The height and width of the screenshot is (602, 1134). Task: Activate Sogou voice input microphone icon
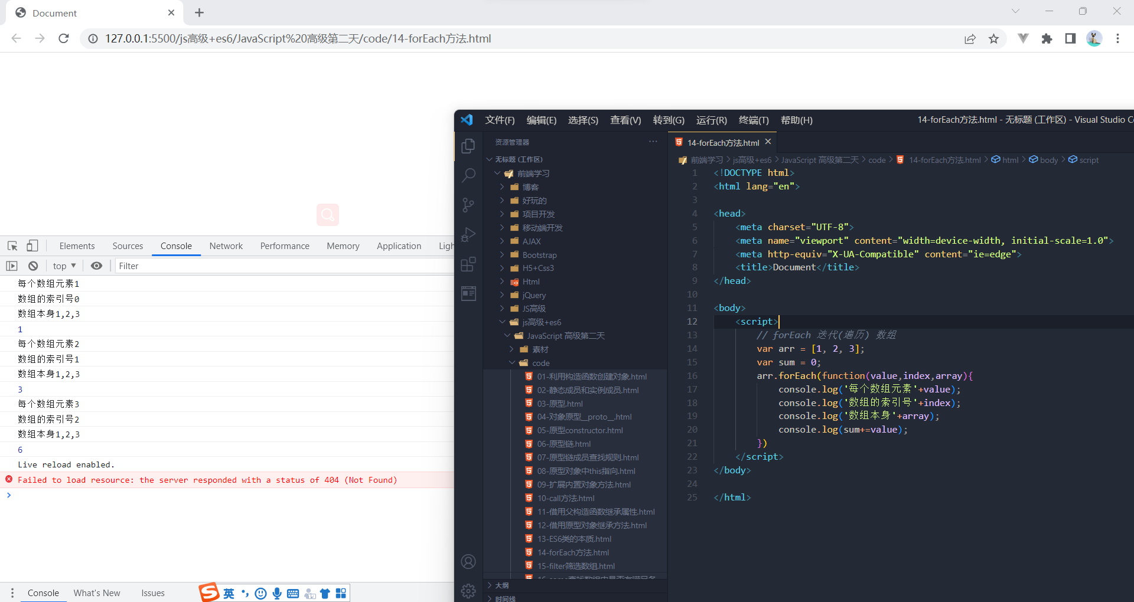click(x=277, y=593)
